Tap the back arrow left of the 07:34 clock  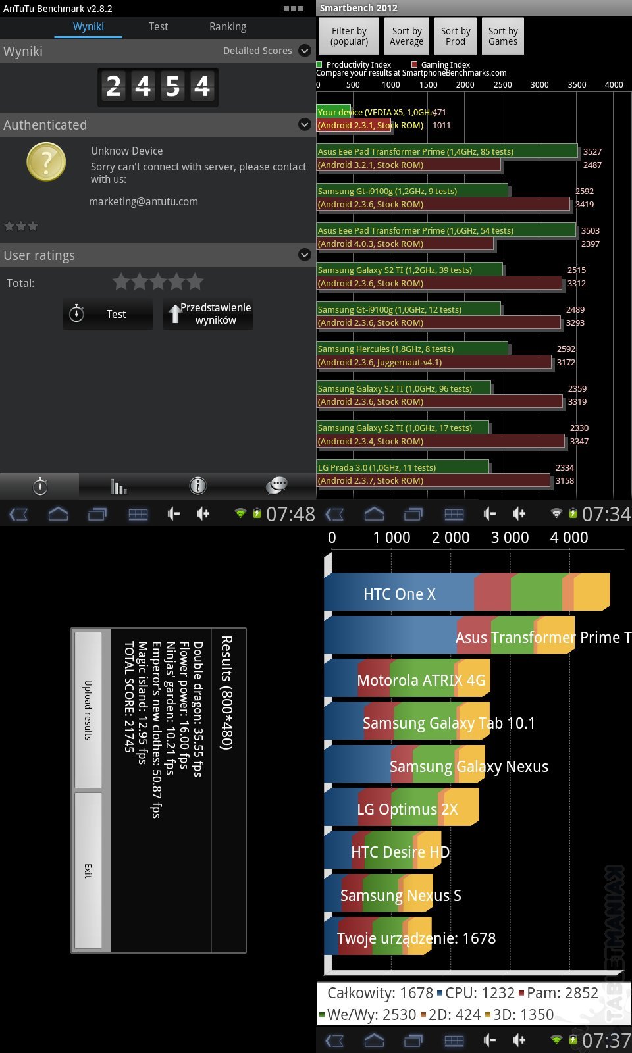point(334,514)
